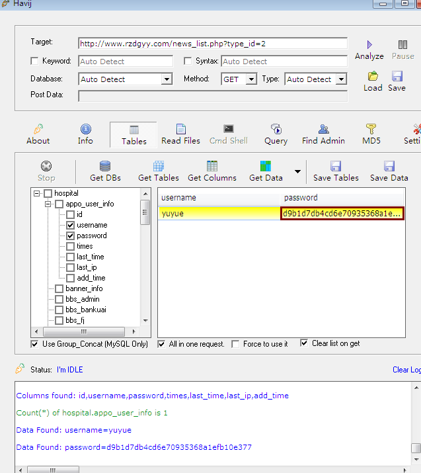Open the Info section icon
This screenshot has height=473, width=421.
coord(85,129)
